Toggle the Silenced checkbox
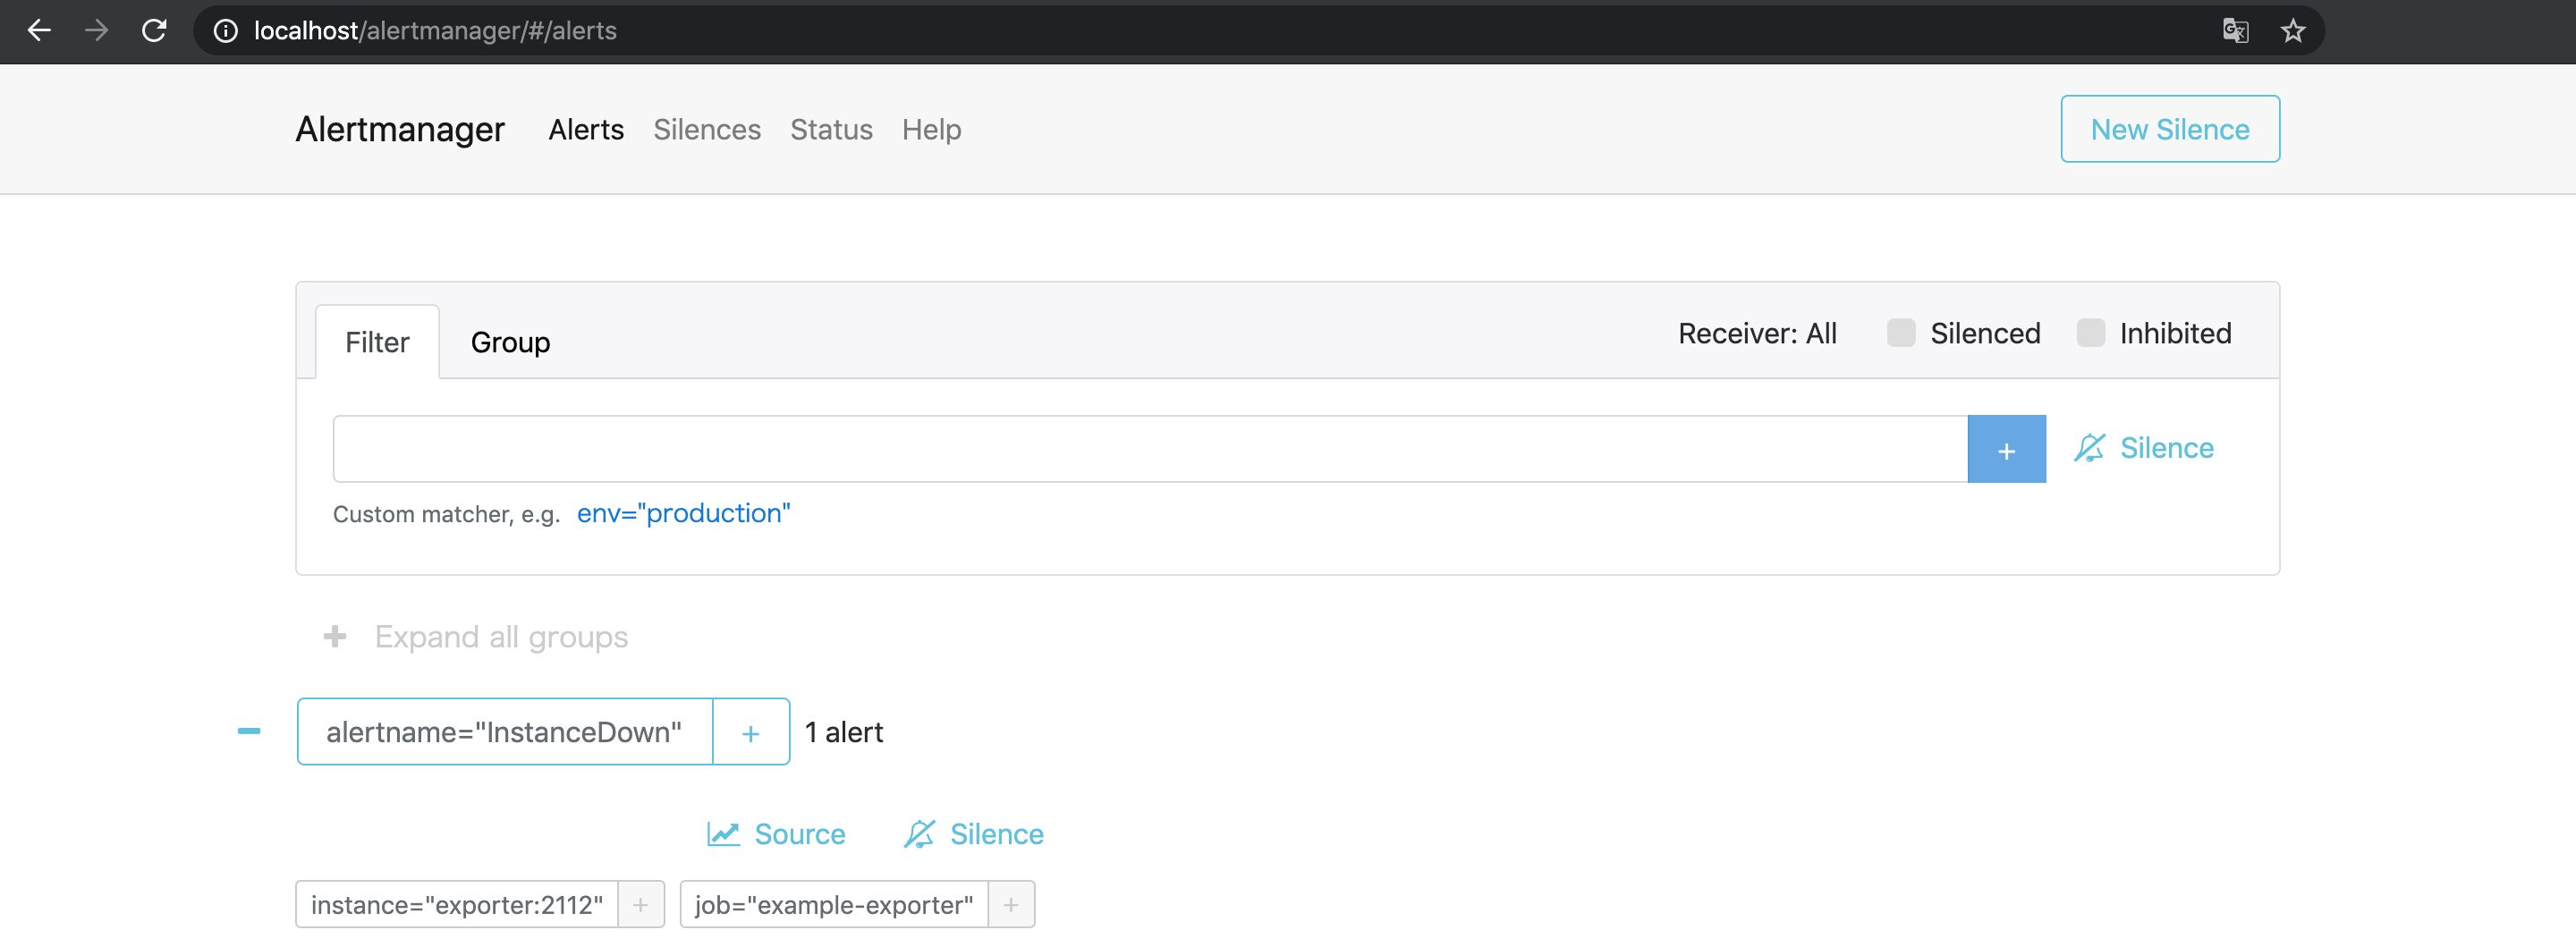The height and width of the screenshot is (947, 2576). [x=1901, y=333]
